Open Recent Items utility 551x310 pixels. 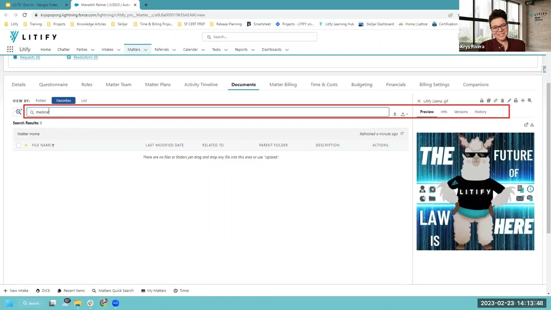coord(71,291)
